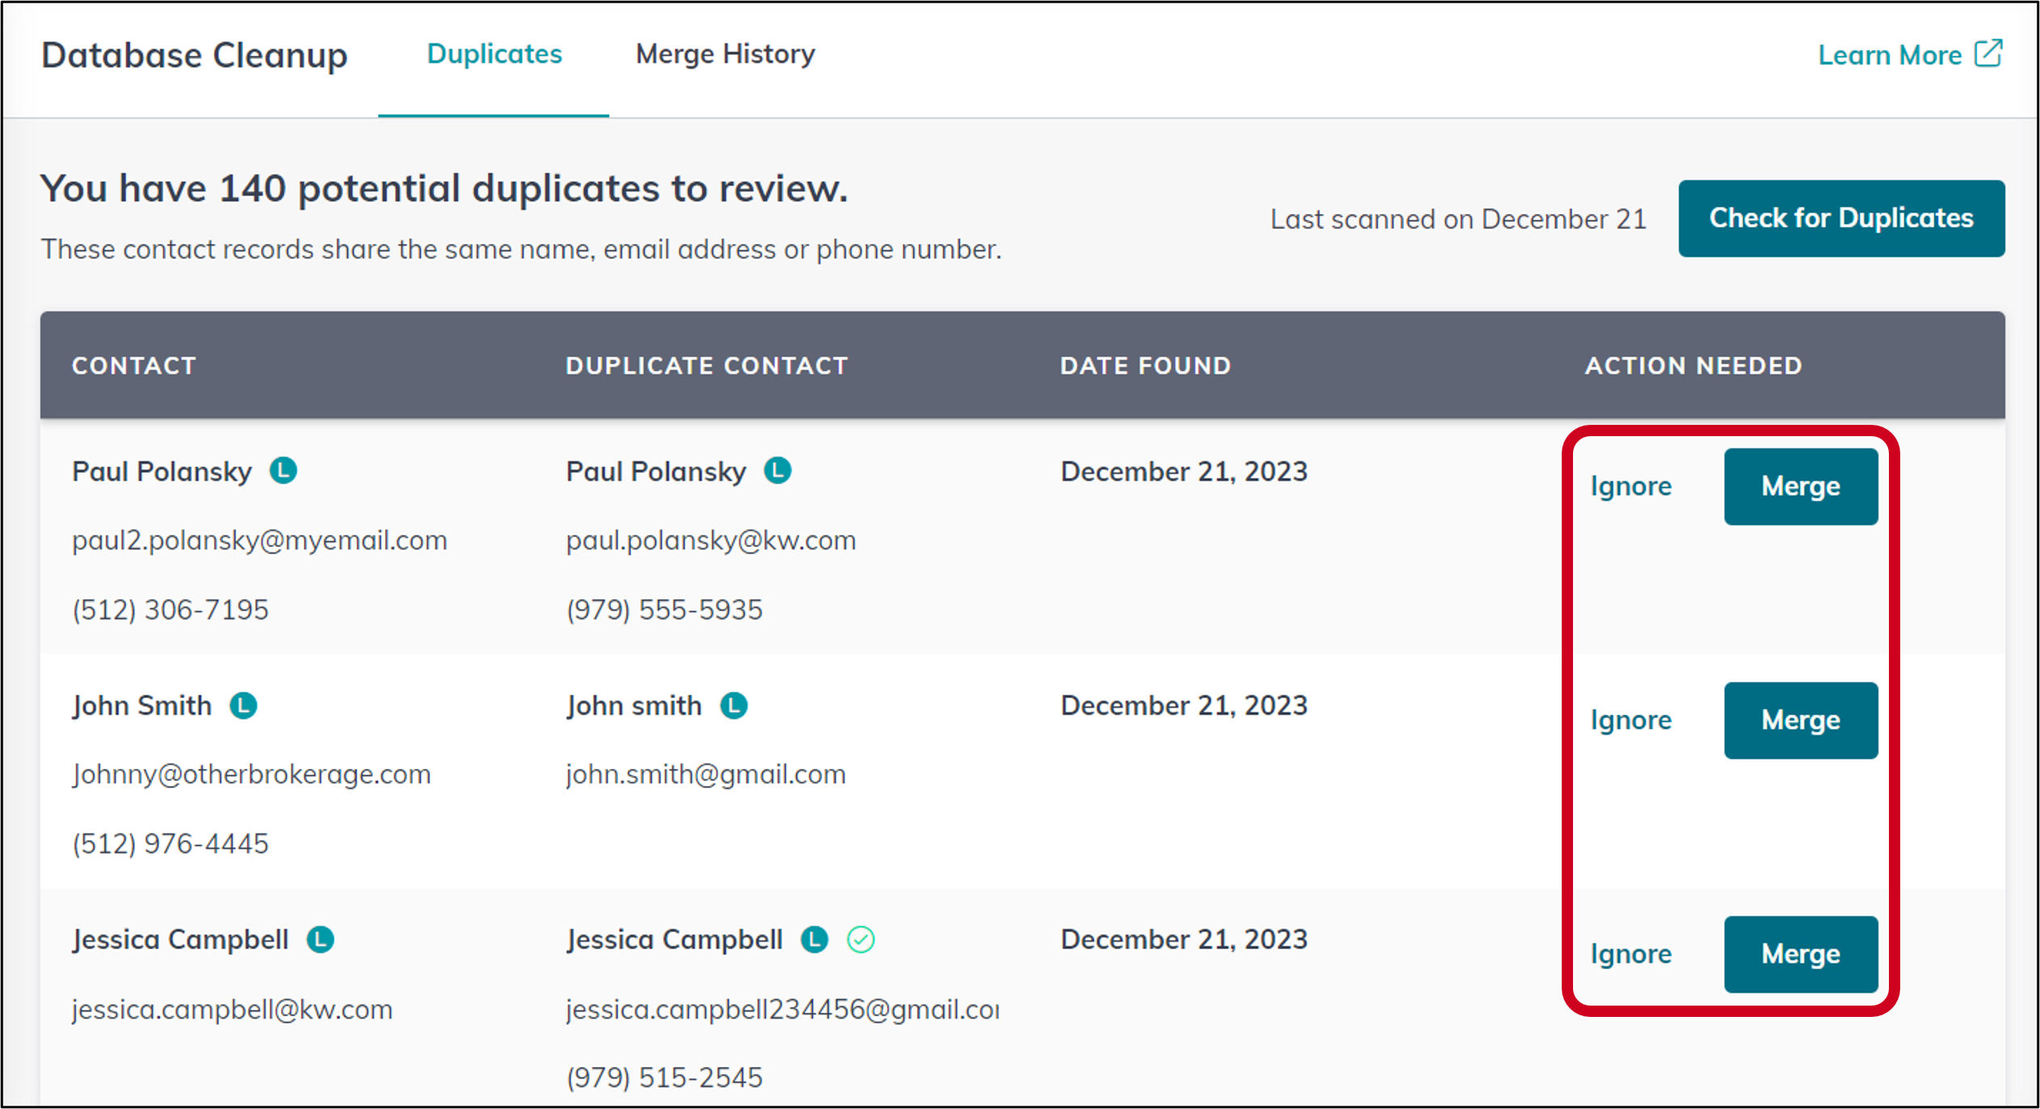Click email jessica.campbell@kw.com

pyautogui.click(x=233, y=1010)
